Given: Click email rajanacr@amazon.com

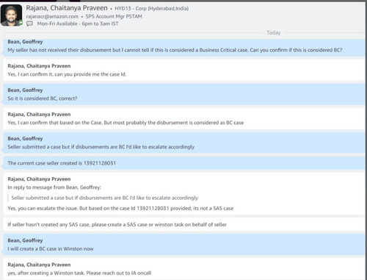Looking at the screenshot, I should [x=52, y=16].
